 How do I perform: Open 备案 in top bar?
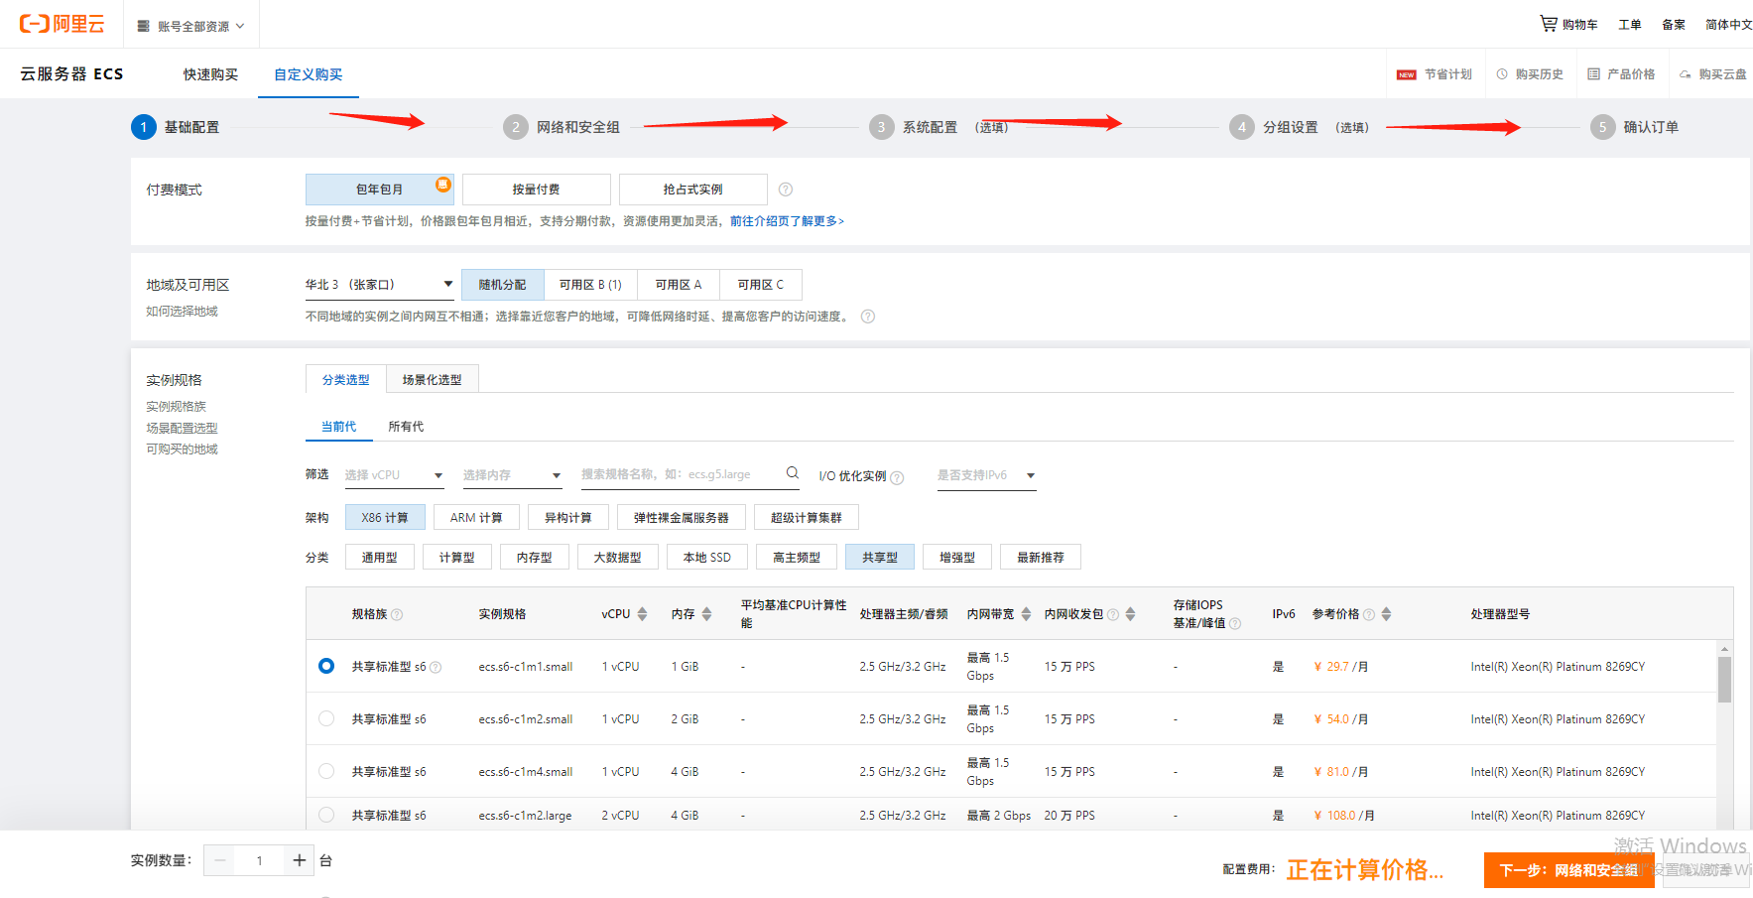tap(1674, 25)
